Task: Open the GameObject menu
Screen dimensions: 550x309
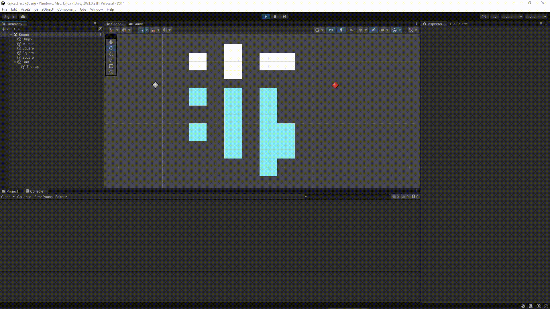Action: pos(44,9)
